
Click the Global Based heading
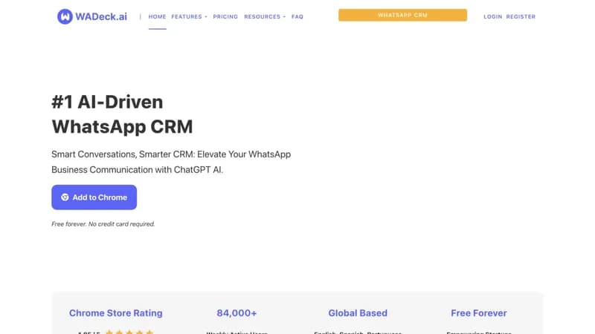pos(358,313)
